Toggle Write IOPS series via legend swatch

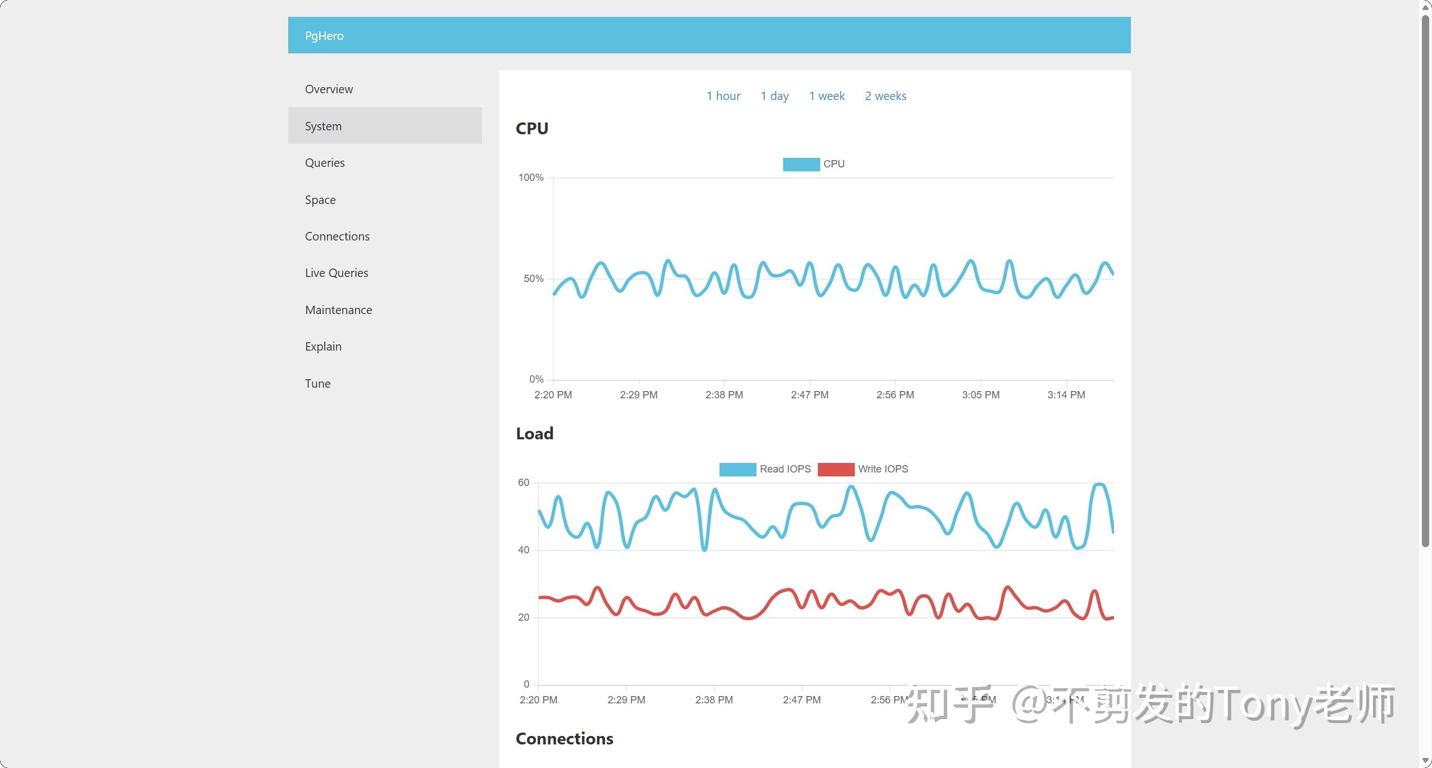pyautogui.click(x=836, y=469)
